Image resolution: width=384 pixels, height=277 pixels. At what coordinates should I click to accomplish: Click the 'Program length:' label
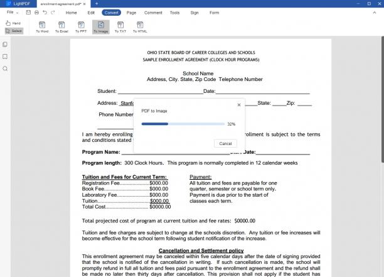pyautogui.click(x=102, y=163)
